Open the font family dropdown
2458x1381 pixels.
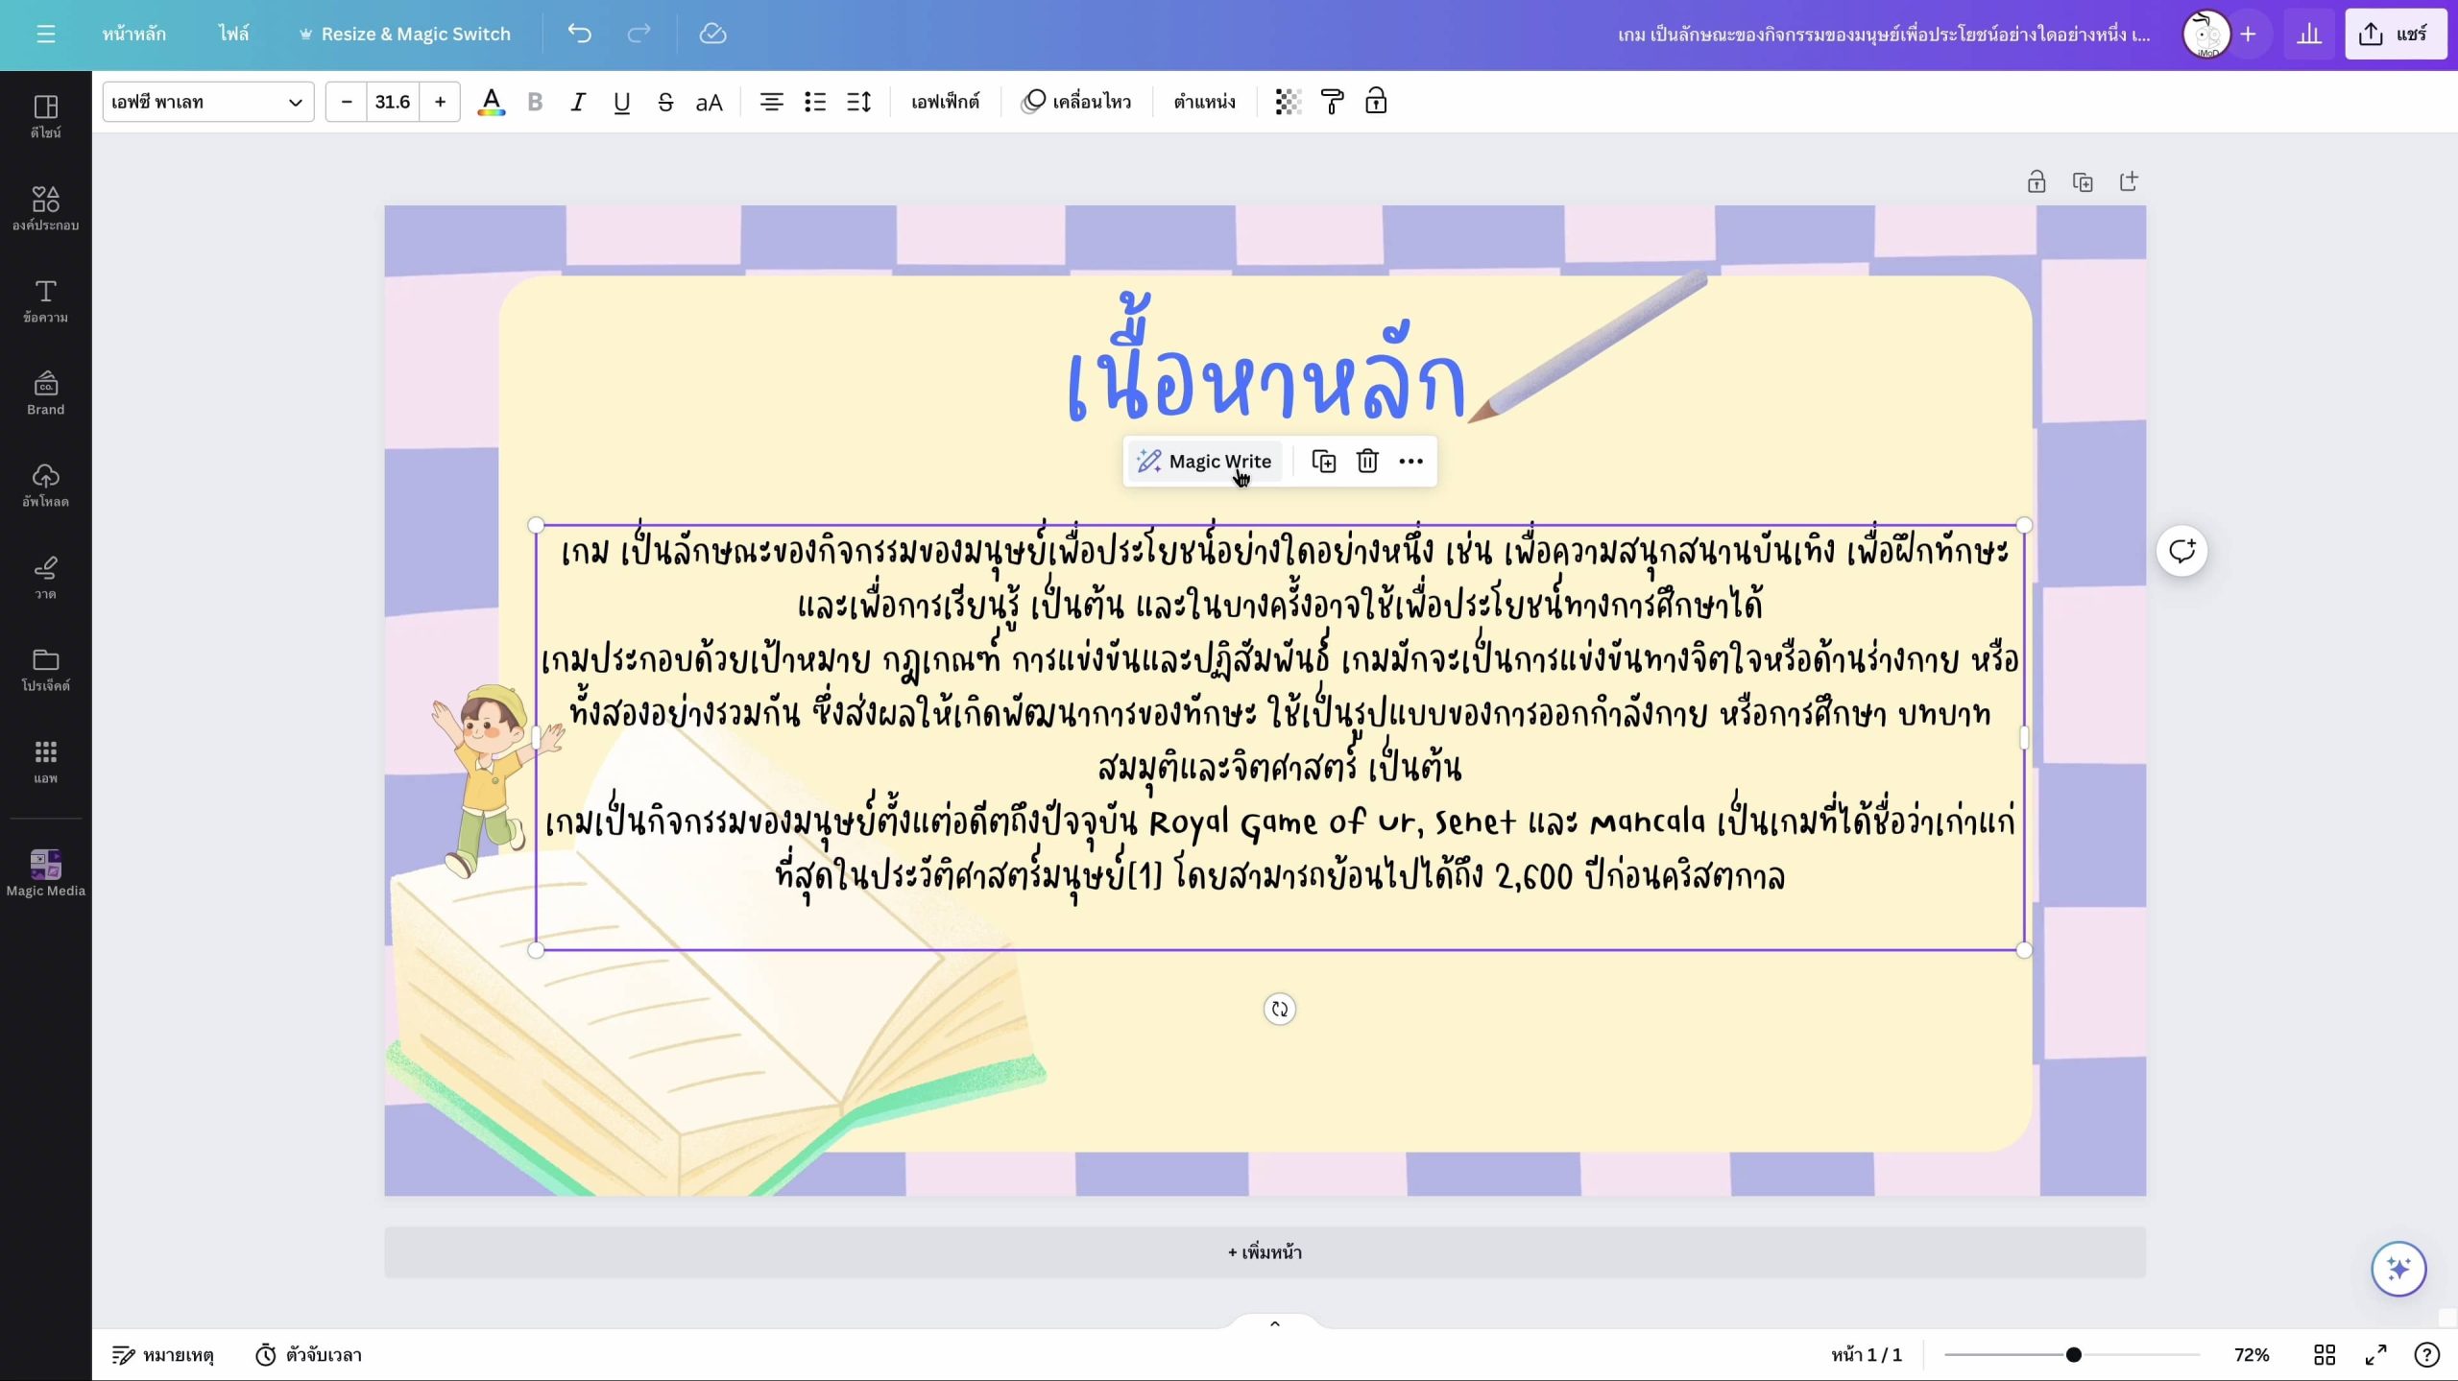pos(207,102)
